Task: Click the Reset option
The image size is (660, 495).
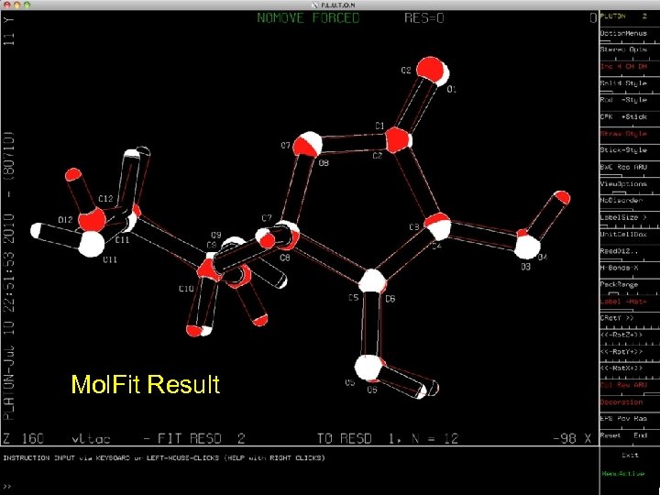Action: 610,435
